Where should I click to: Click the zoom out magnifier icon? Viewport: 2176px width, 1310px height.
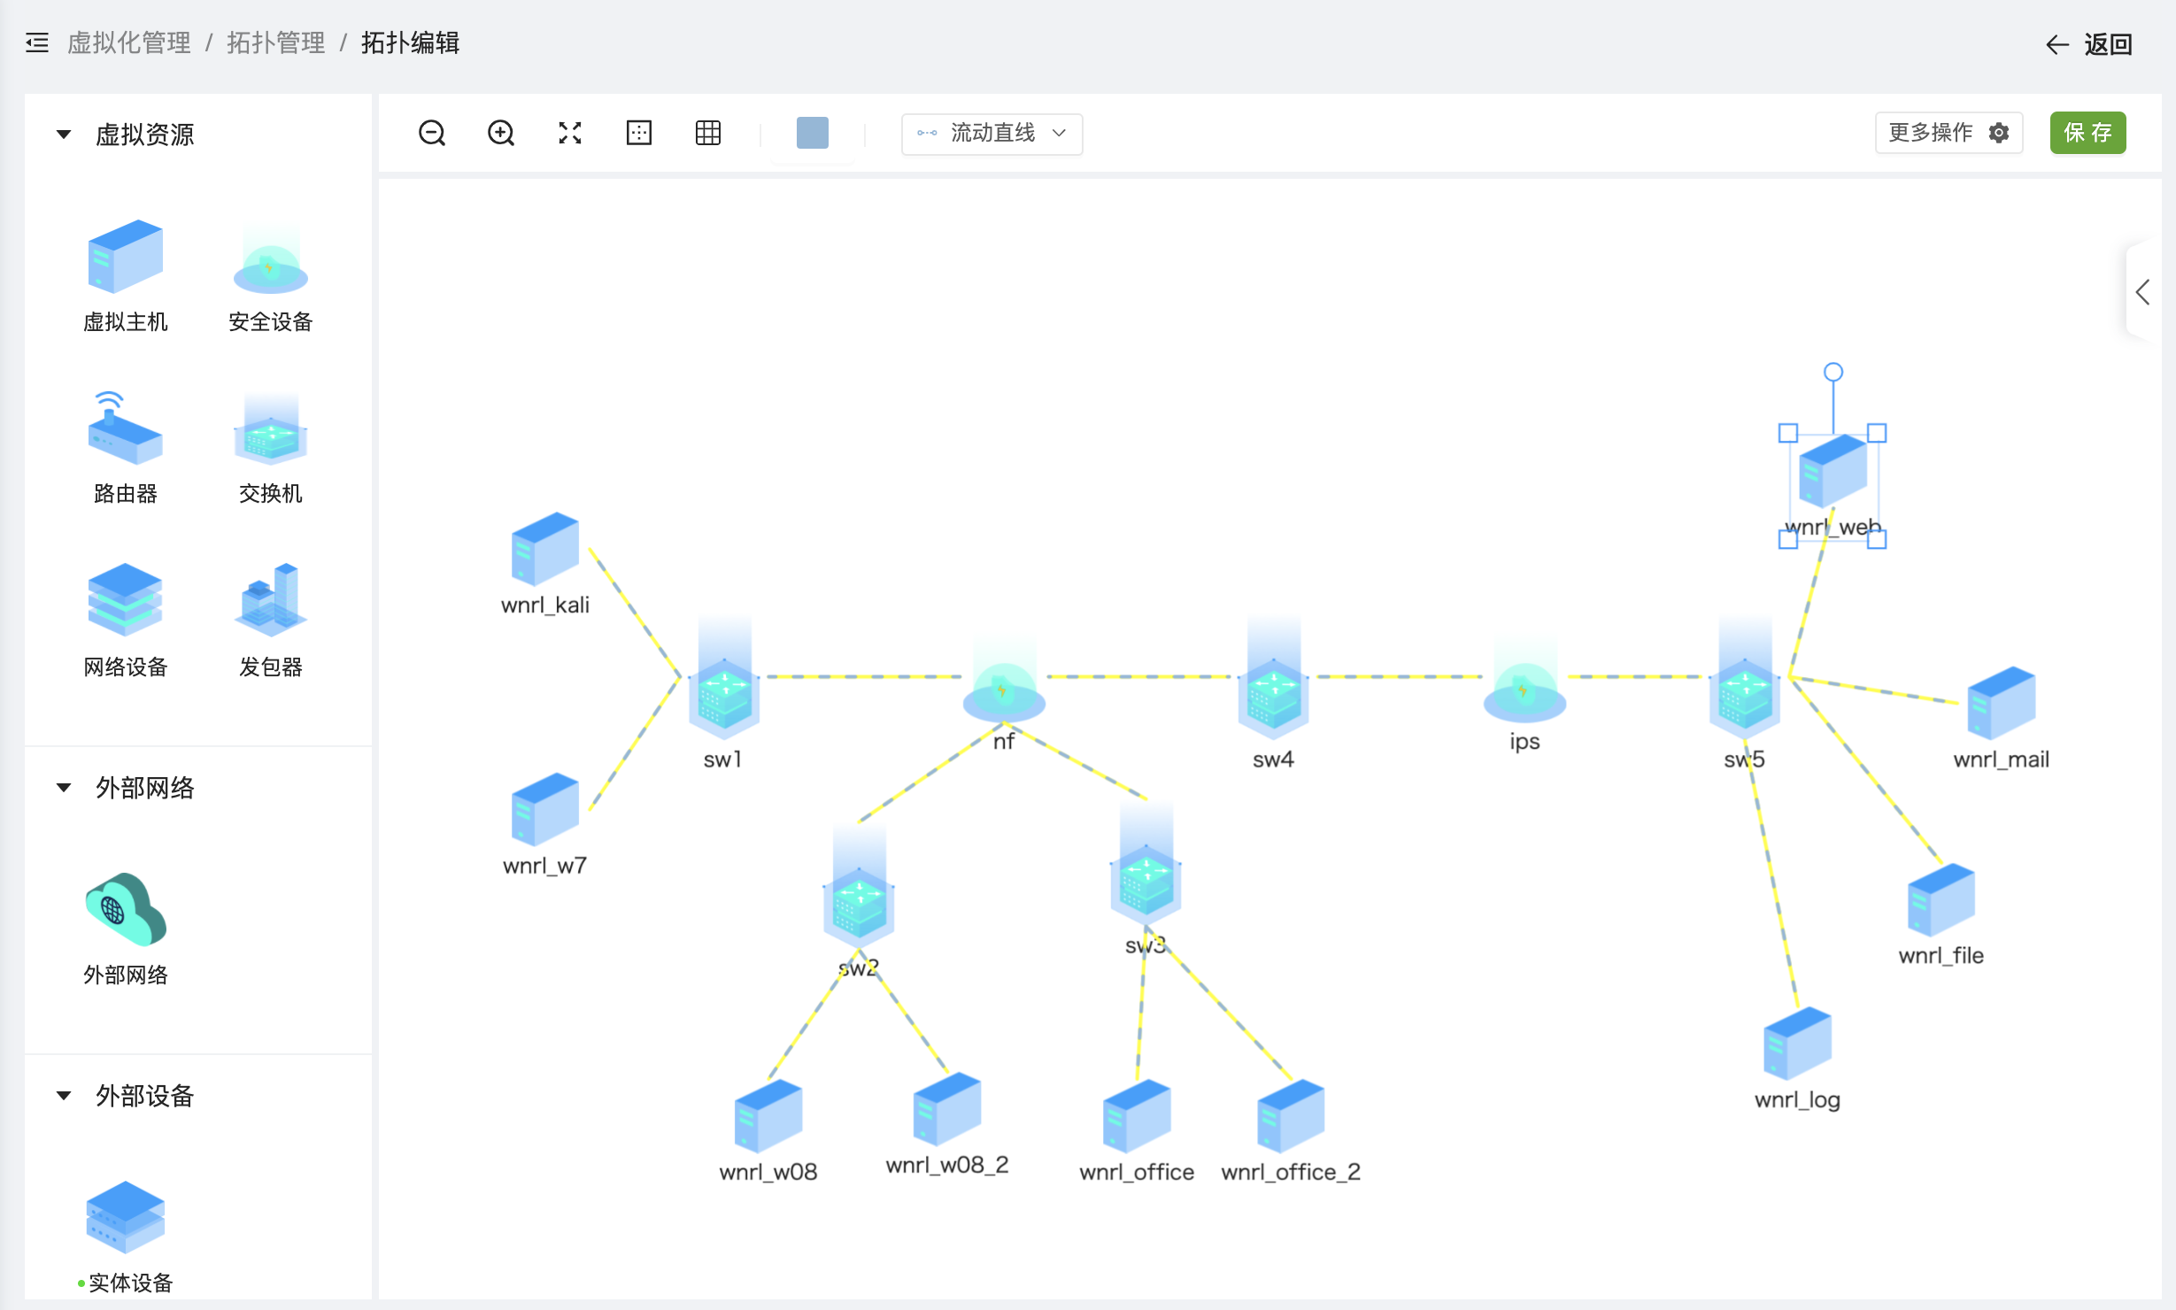tap(432, 133)
